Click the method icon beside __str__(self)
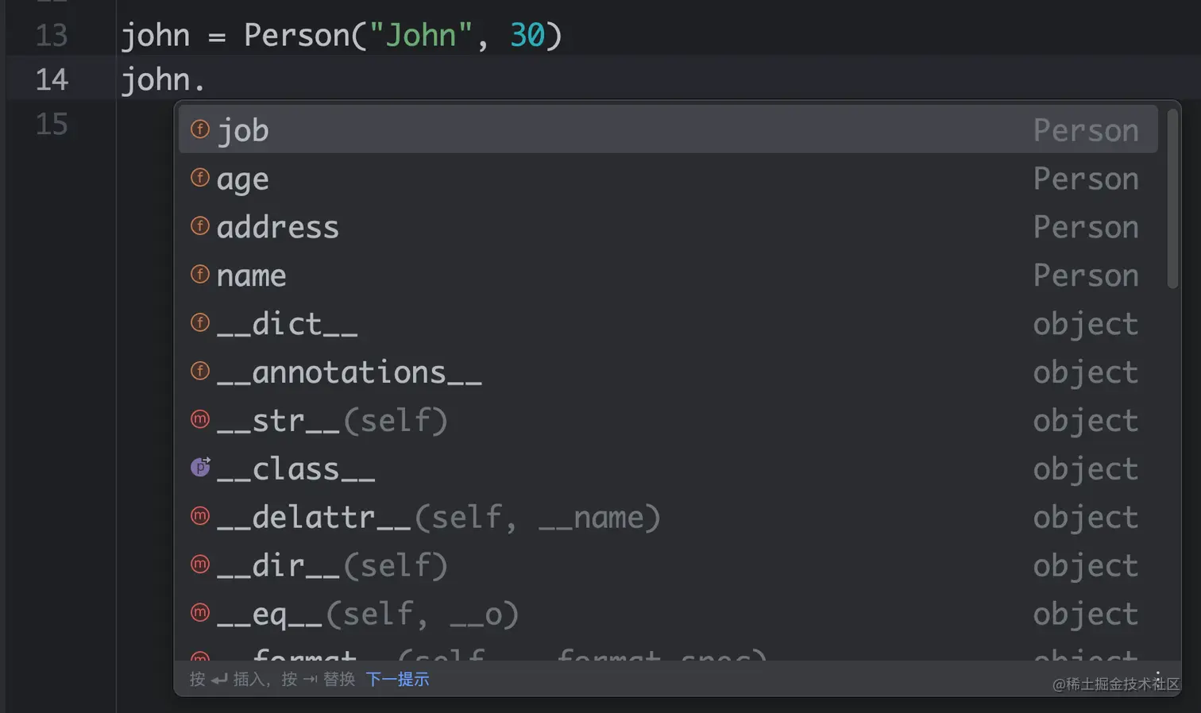The width and height of the screenshot is (1201, 713). [200, 419]
